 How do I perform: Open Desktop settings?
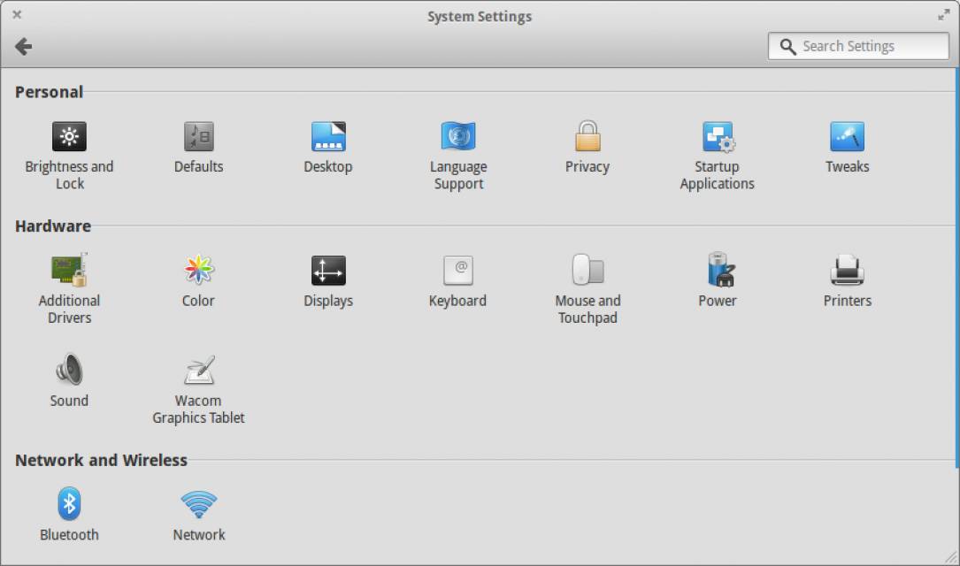328,137
